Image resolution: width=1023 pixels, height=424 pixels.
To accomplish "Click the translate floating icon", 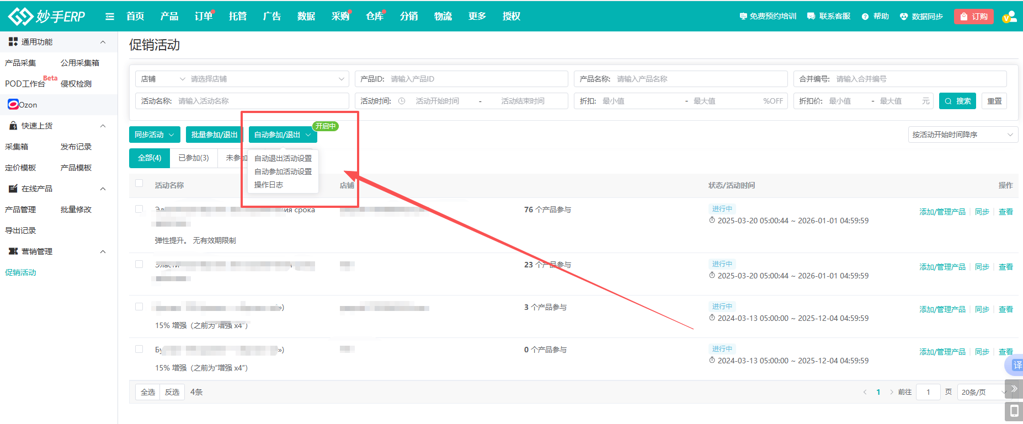I will pos(1016,365).
